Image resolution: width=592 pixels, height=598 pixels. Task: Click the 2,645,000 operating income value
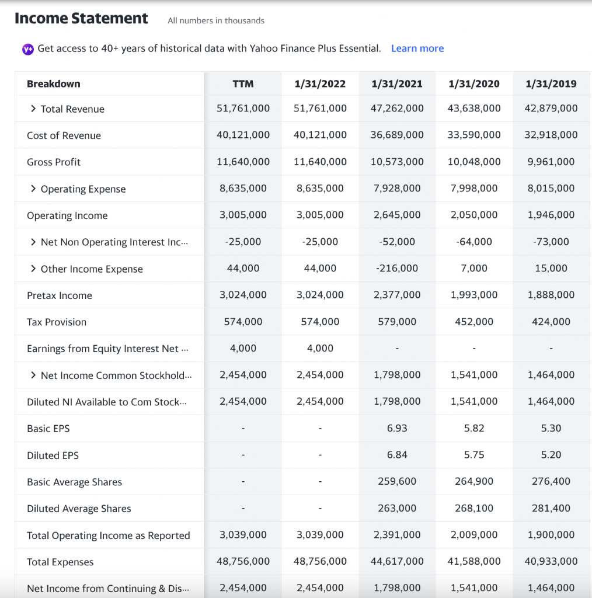pos(397,215)
